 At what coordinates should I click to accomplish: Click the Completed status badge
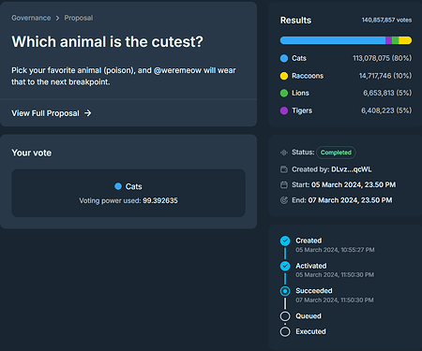(336, 153)
